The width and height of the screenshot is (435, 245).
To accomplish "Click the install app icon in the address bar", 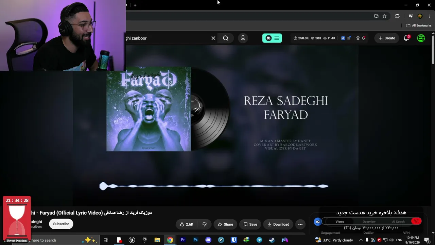I will (376, 16).
